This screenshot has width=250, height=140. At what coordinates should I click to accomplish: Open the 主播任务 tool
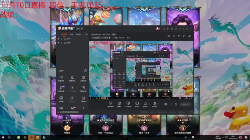pos(83,79)
